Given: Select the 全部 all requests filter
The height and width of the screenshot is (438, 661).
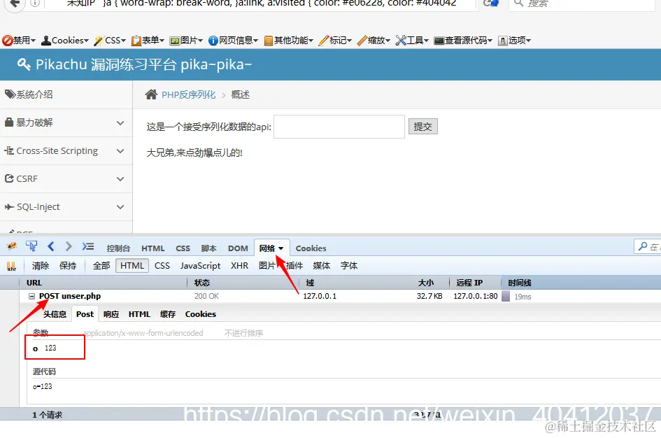Looking at the screenshot, I should pyautogui.click(x=101, y=266).
